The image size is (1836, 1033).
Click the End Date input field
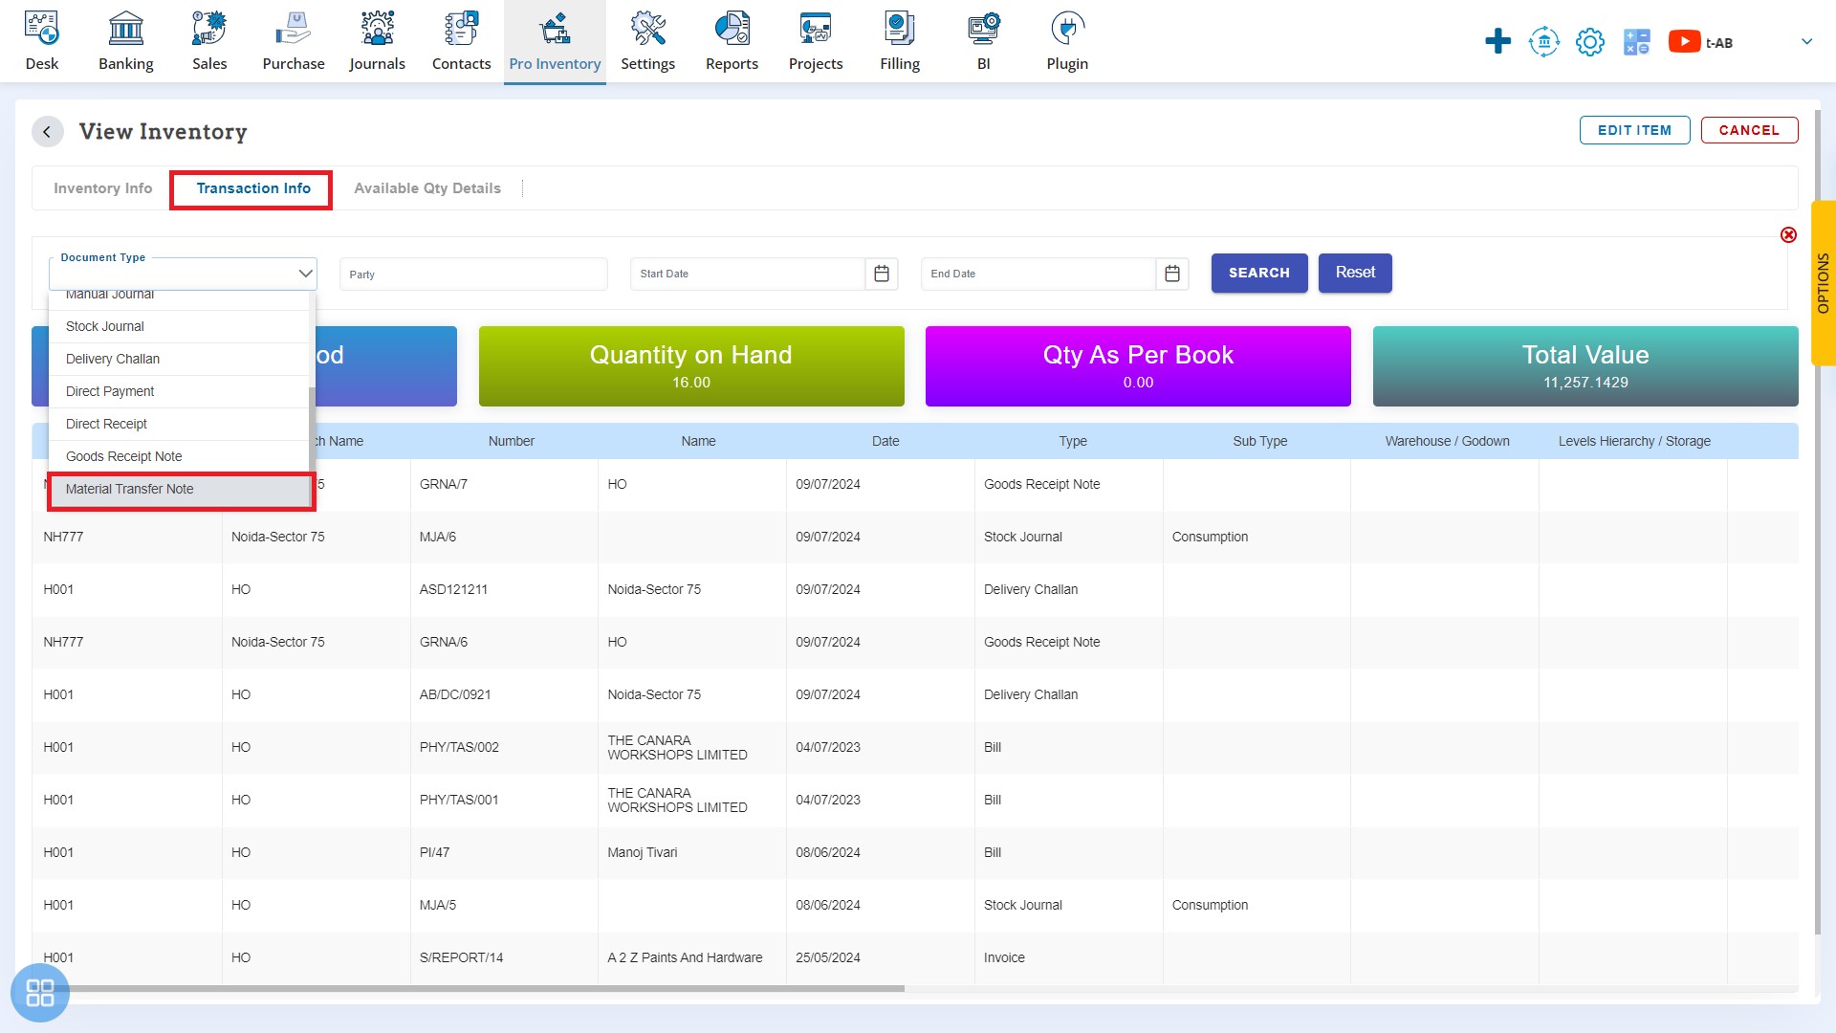click(1034, 273)
